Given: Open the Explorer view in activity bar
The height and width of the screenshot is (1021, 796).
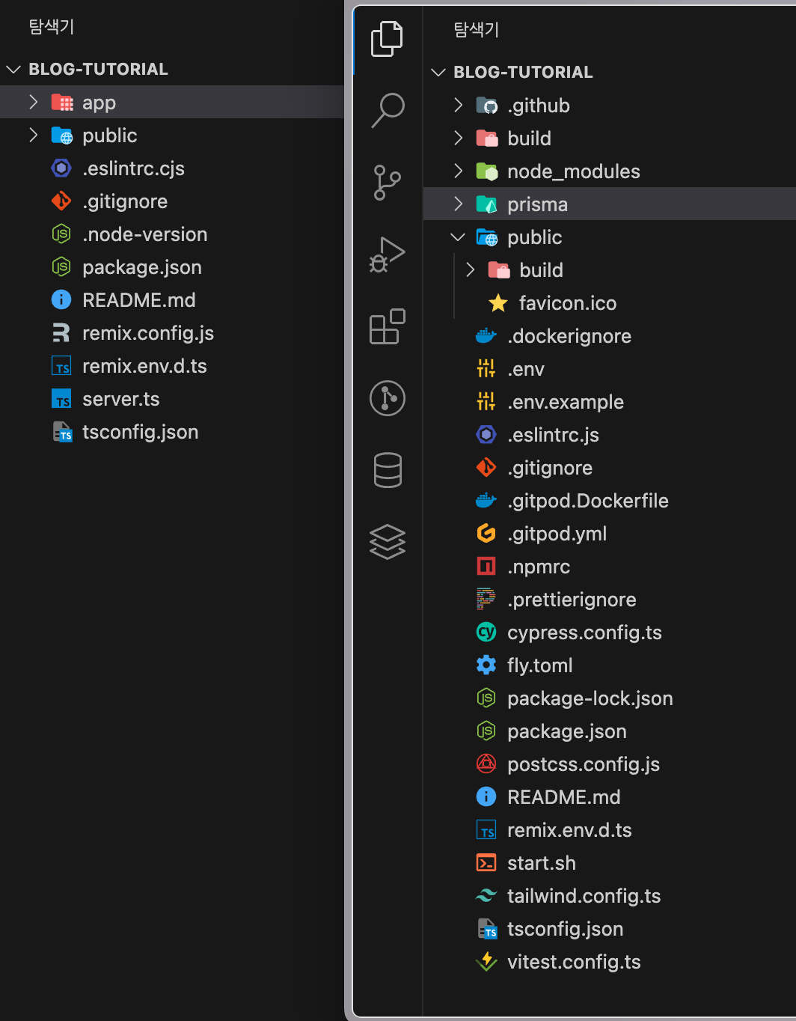Looking at the screenshot, I should point(387,39).
